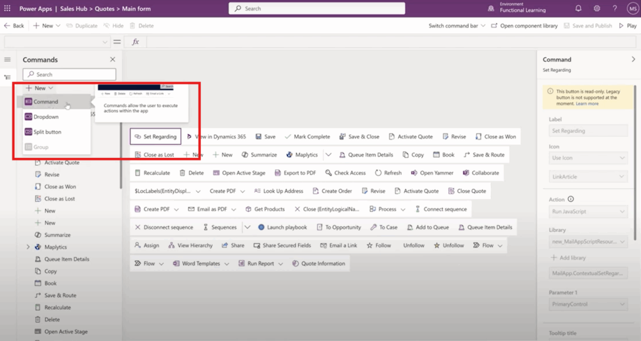Screen dimensions: 641x341
Task: Select the Create Order command
Action: pyautogui.click(x=332, y=191)
